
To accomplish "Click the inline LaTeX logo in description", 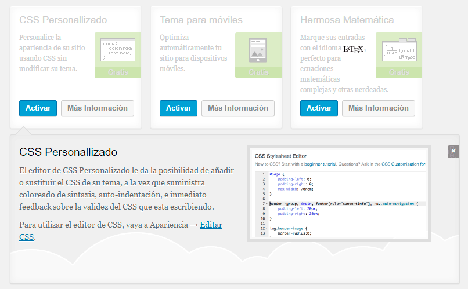I will [x=353, y=49].
